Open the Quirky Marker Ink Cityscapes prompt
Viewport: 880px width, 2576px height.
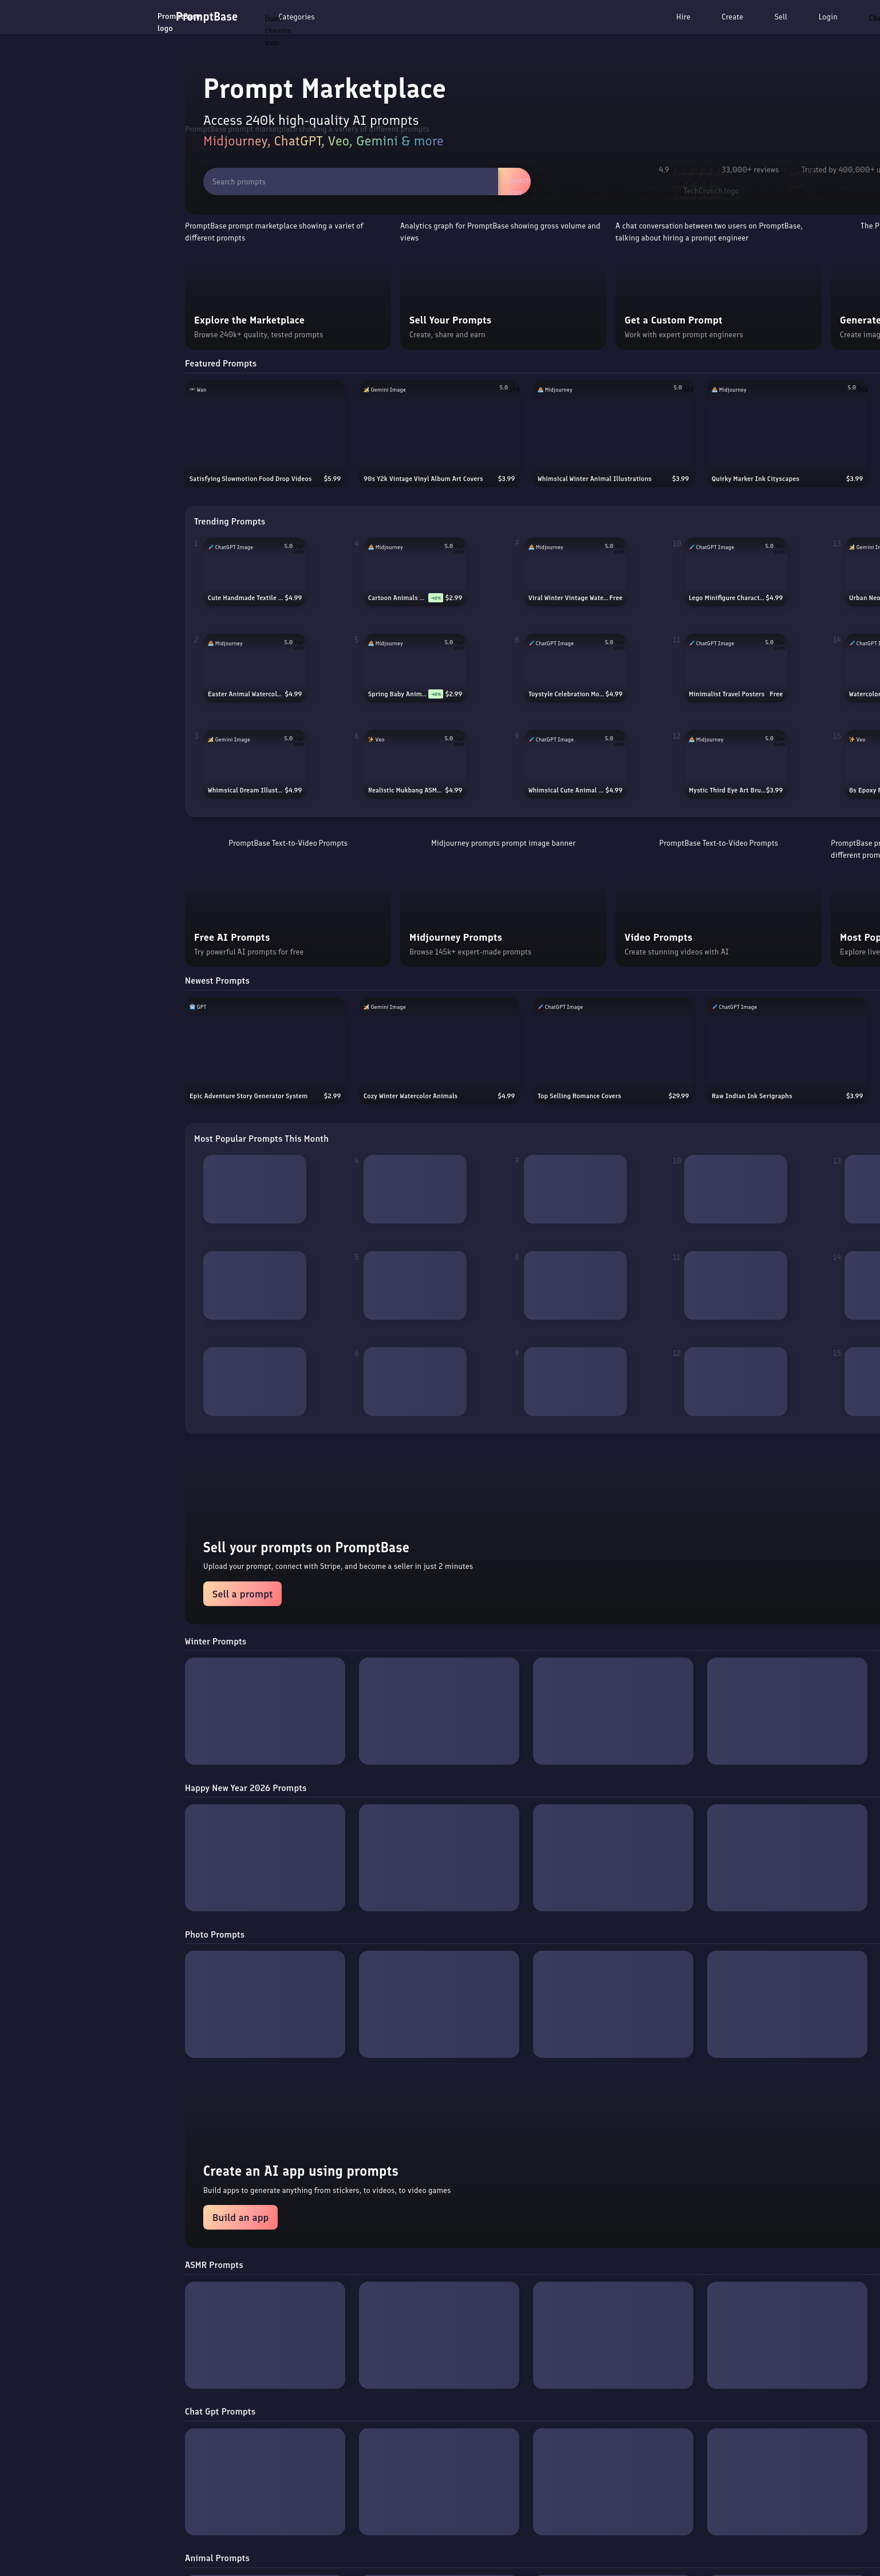(x=786, y=434)
